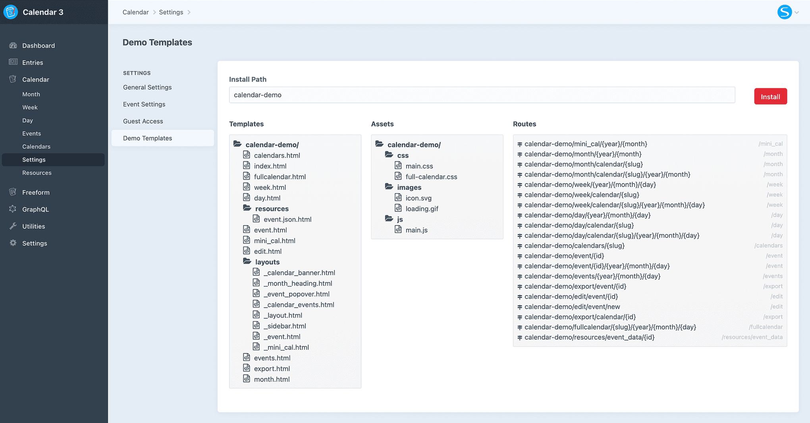This screenshot has height=423, width=810.
Task: Click the Calendar breadcrumb link
Action: [135, 12]
